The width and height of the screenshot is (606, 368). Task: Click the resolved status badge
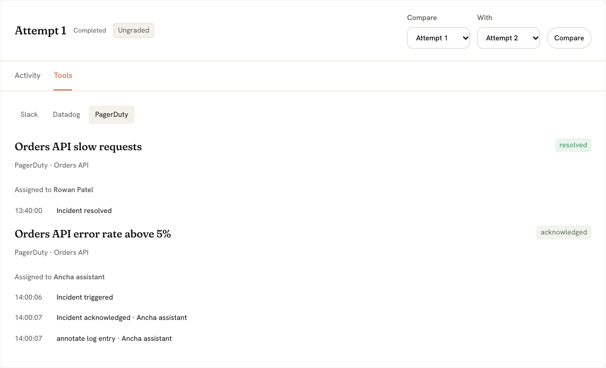tap(573, 145)
